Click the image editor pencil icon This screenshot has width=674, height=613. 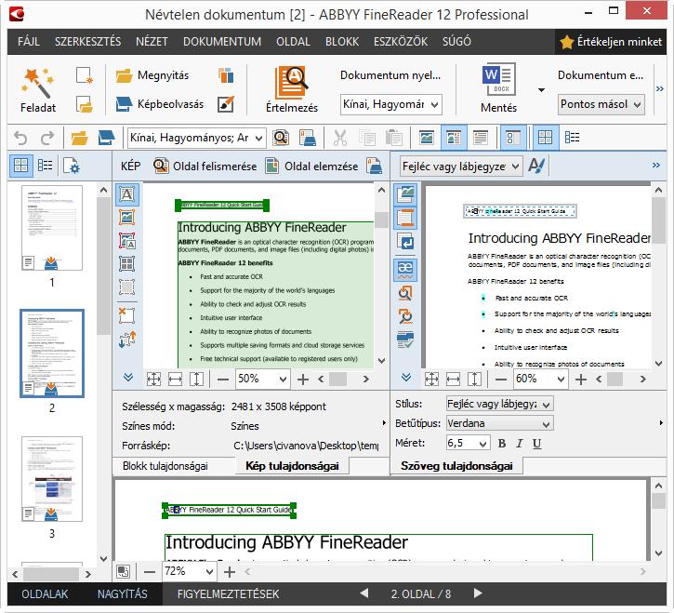pos(226,103)
